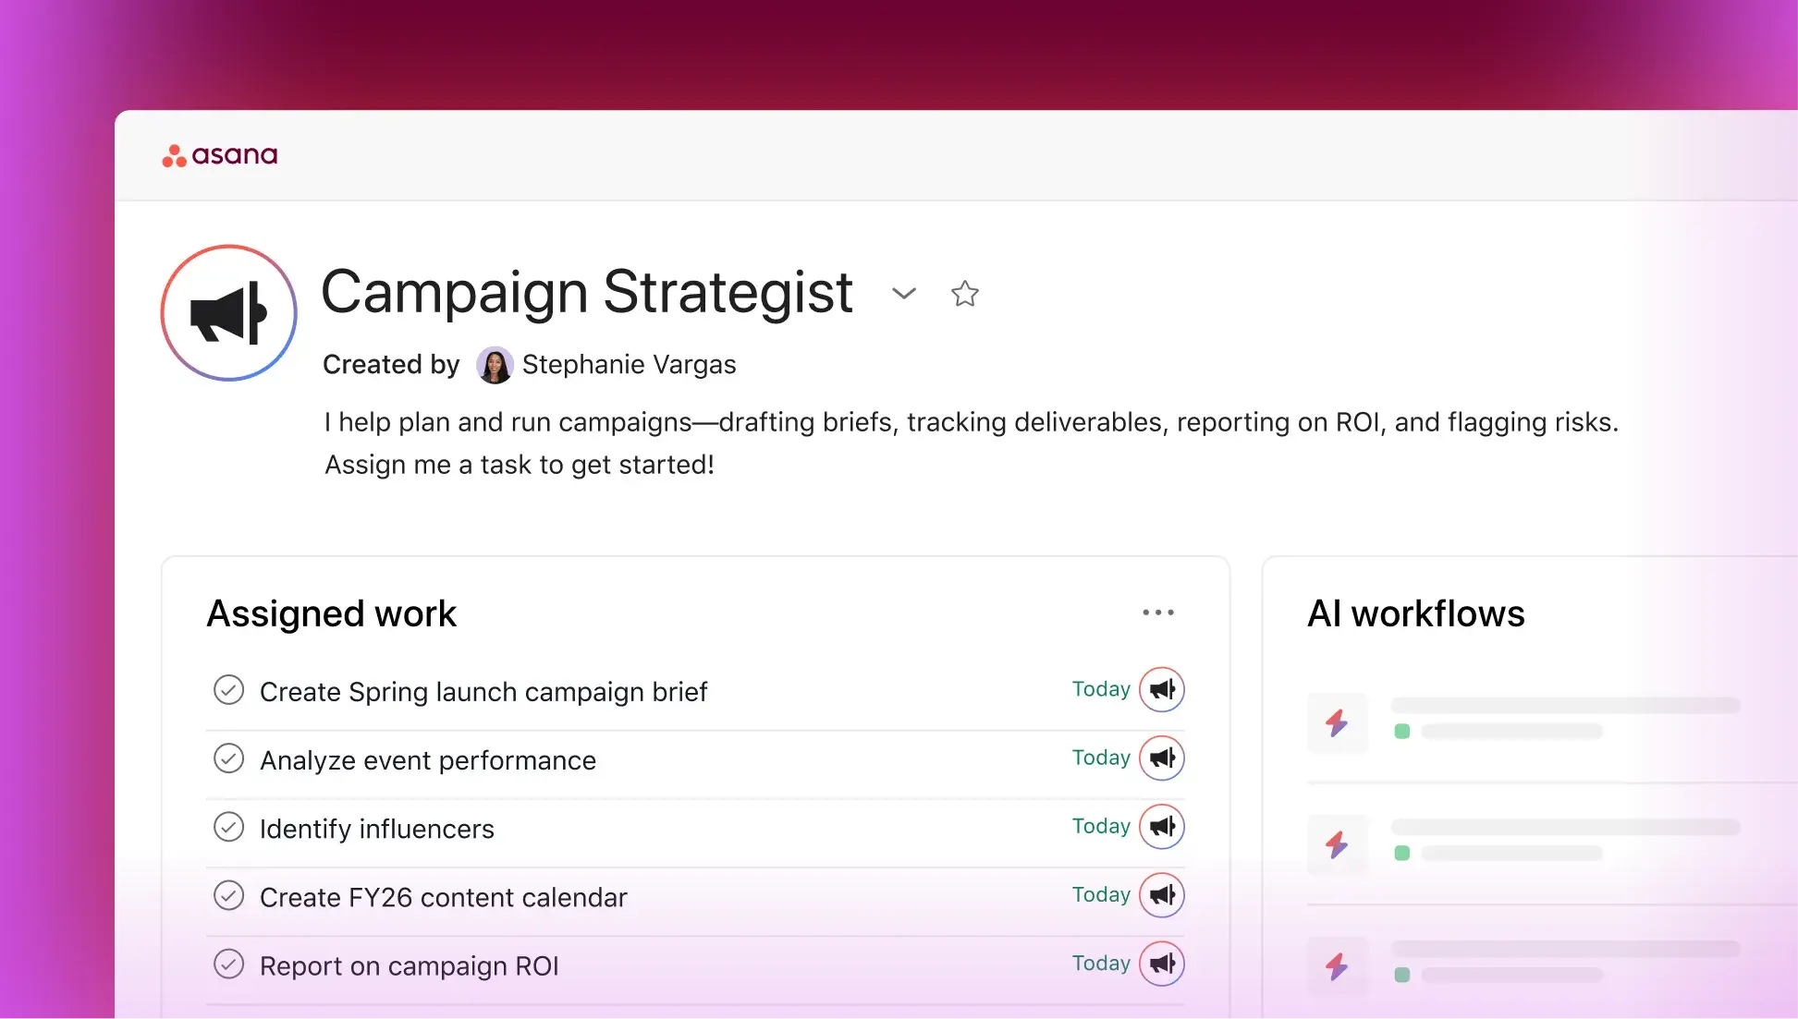Viewport: 1798px width, 1019px height.
Task: Click assignee megaphone icon on FY26 content calendar row
Action: point(1162,894)
